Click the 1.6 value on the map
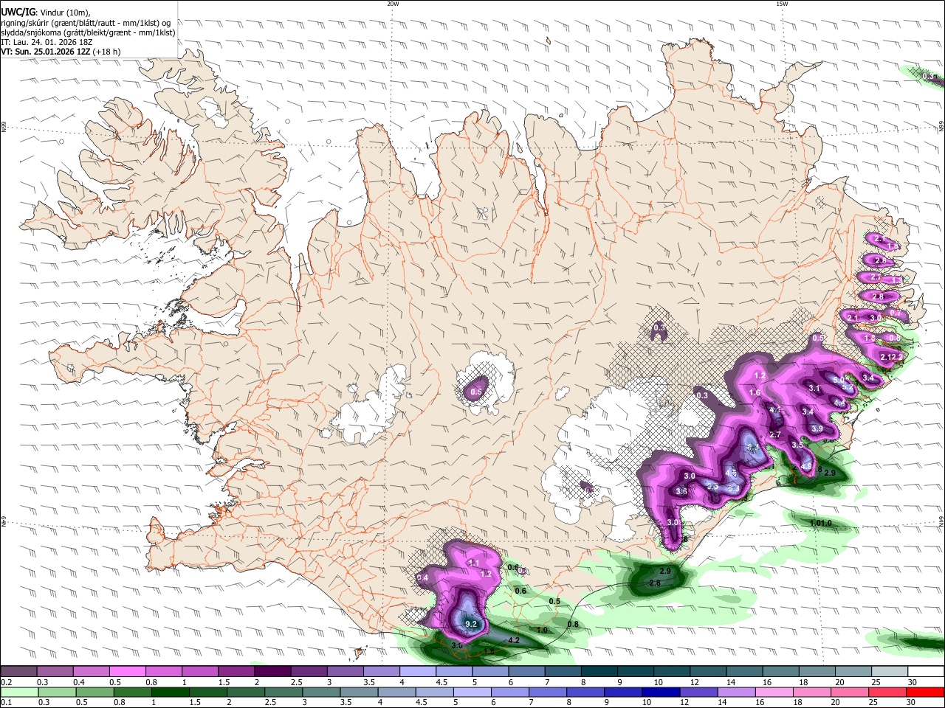 pyautogui.click(x=755, y=393)
